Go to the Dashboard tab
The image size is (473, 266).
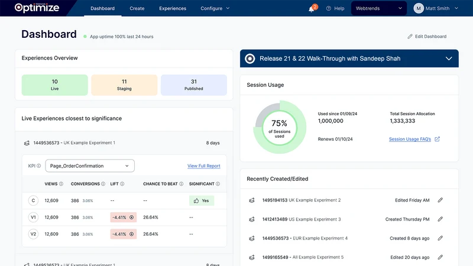tap(102, 8)
